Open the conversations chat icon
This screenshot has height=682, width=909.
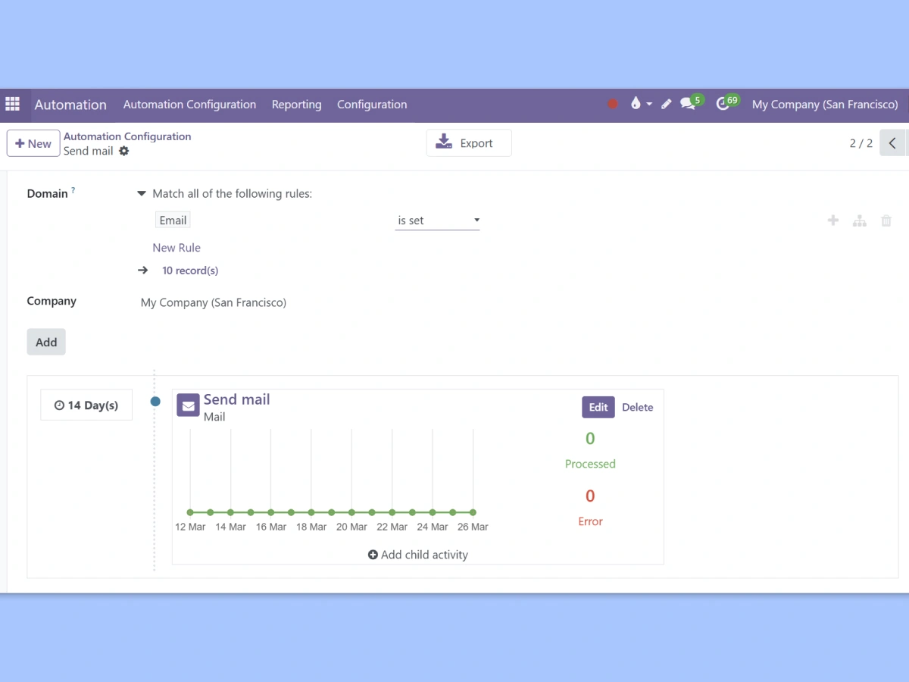point(688,105)
